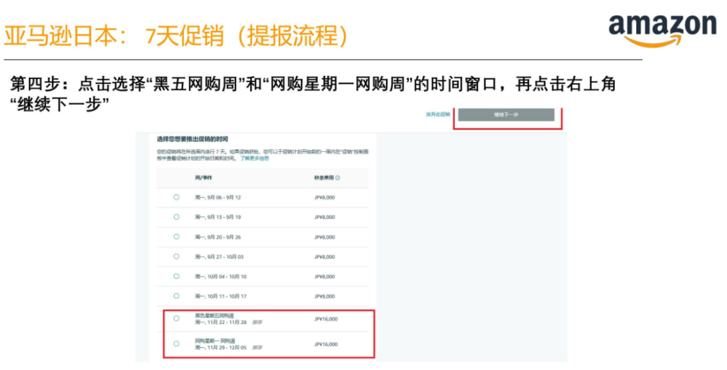Image resolution: width=727 pixels, height=370 pixels.
Task: Click the 秒杀费用 column header
Action: pos(323,178)
